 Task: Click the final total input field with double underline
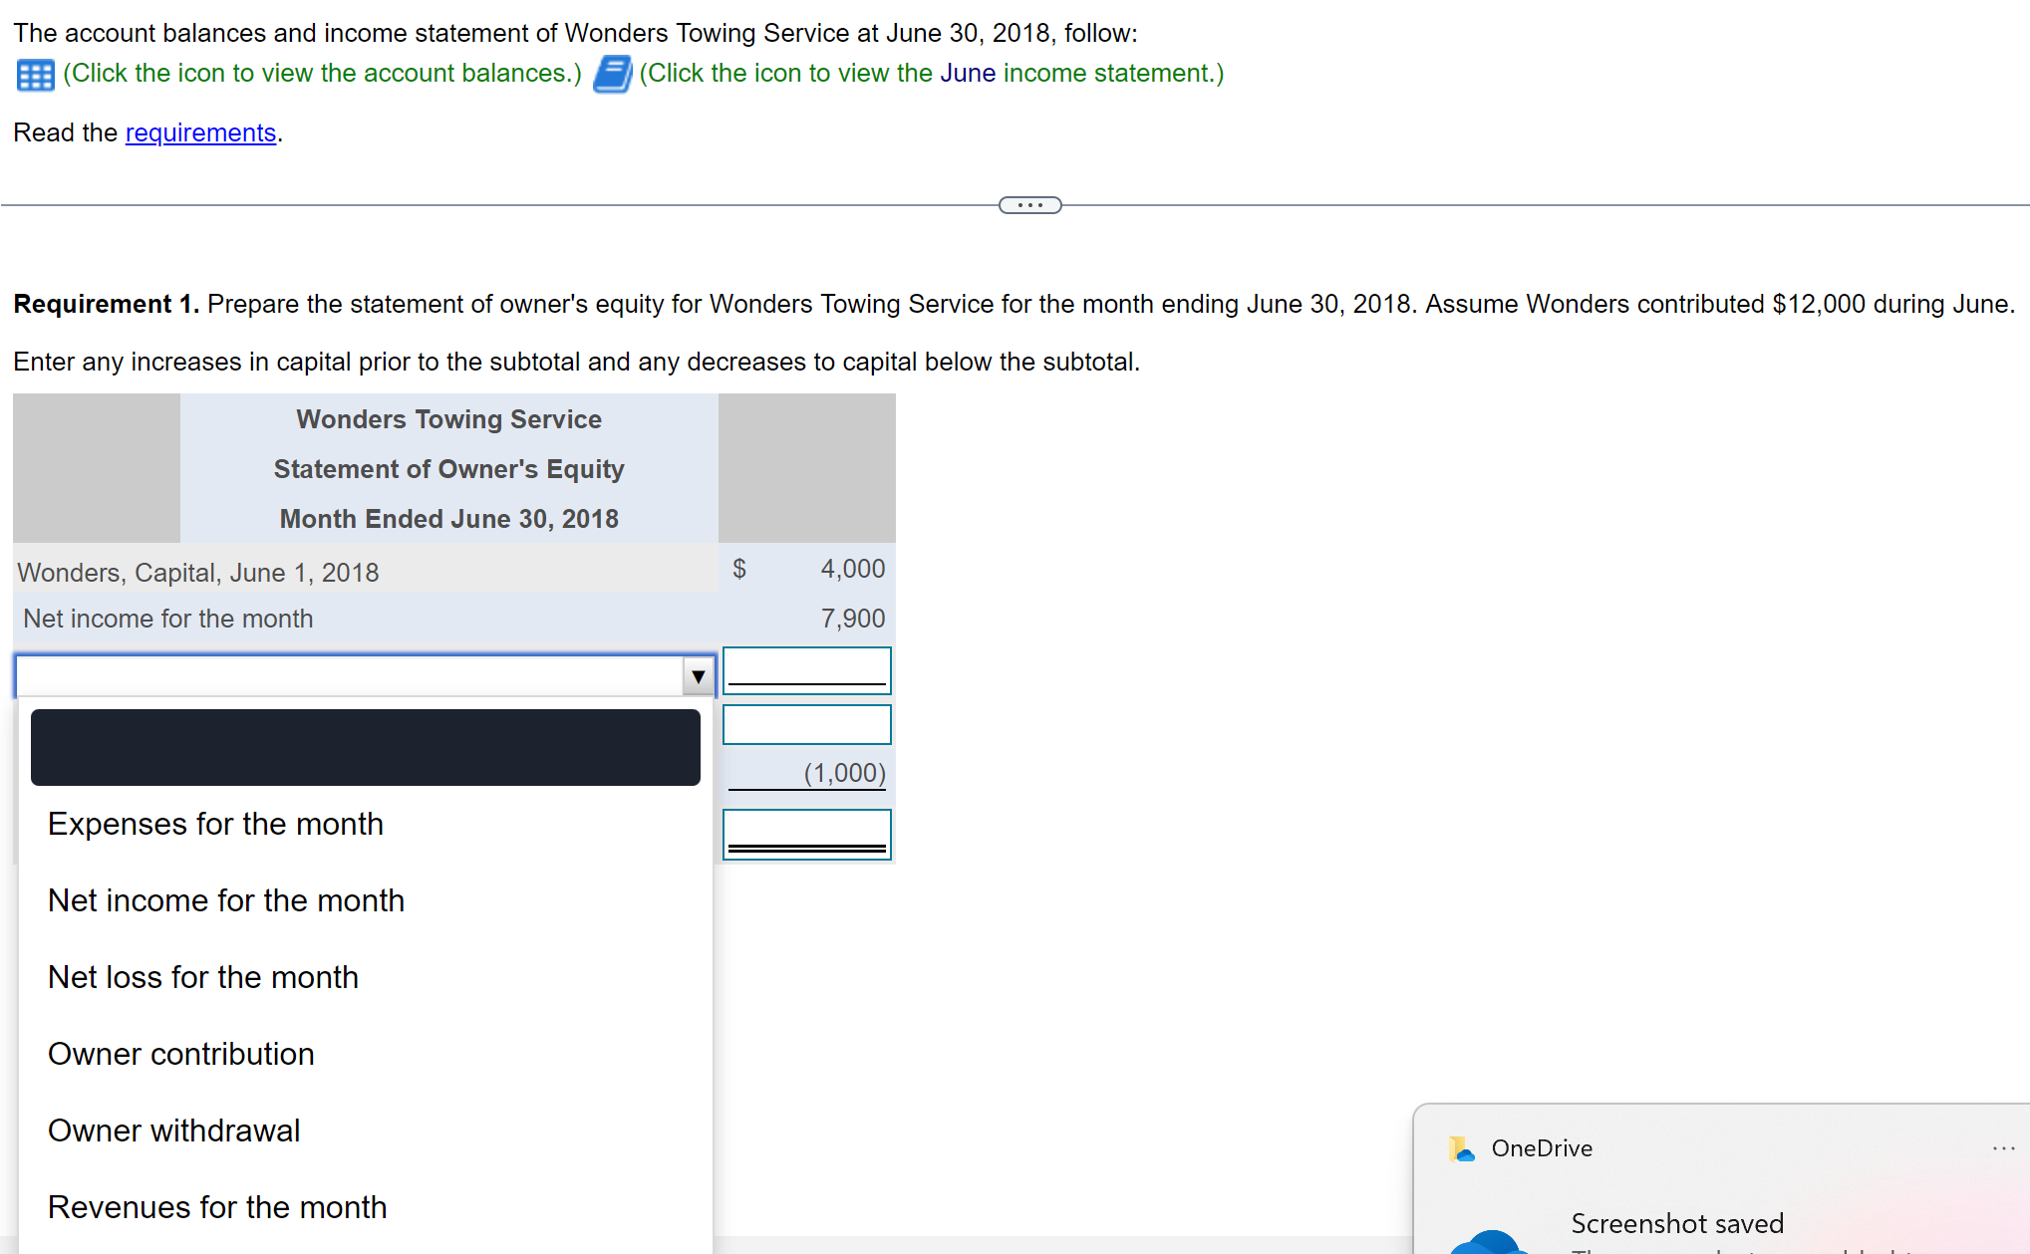click(806, 834)
